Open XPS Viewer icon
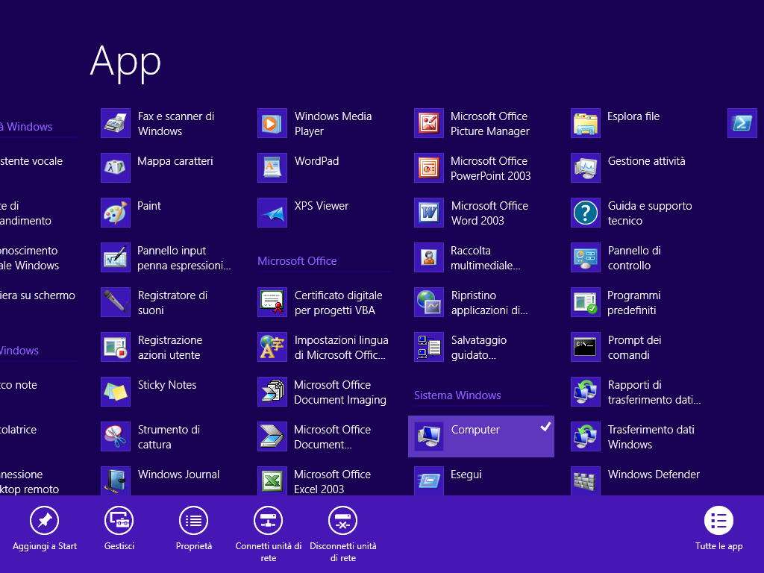The image size is (764, 573). (x=272, y=213)
